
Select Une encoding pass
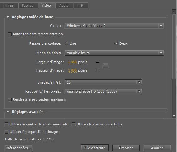(67, 43)
